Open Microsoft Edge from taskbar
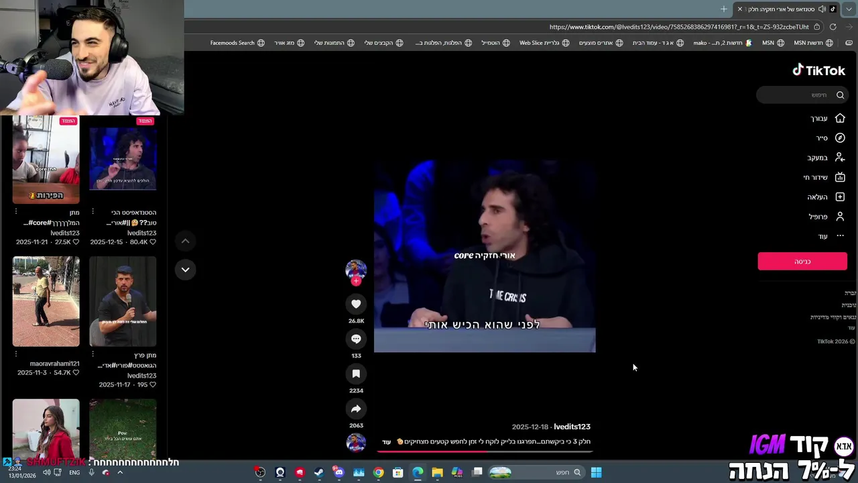Viewport: 858px width, 483px height. 418,472
